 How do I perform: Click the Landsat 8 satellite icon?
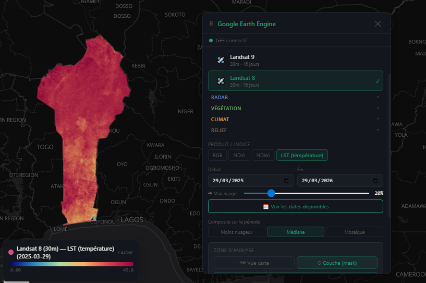221,81
